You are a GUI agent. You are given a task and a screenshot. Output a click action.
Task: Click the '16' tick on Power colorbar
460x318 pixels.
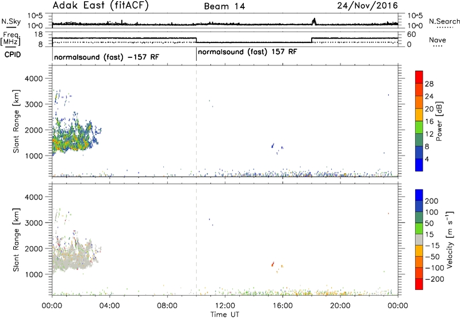tap(429, 122)
